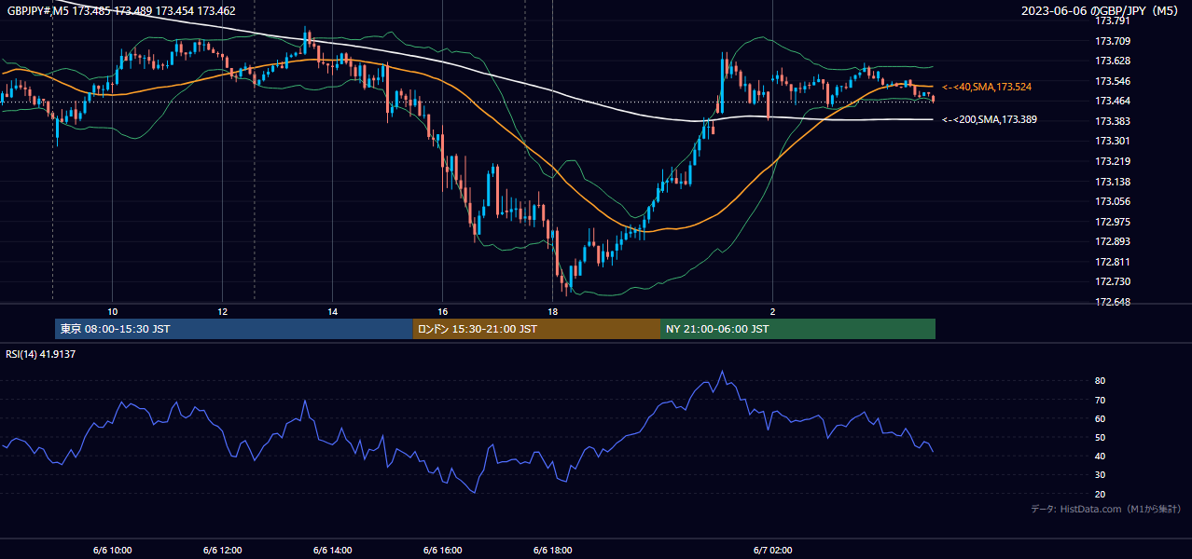Click RSI scale value 60

(x=1100, y=418)
